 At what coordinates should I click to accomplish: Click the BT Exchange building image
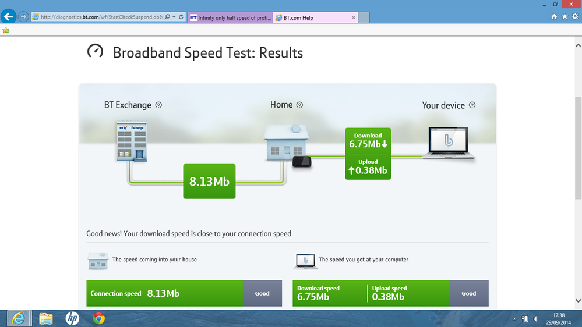coord(132,141)
